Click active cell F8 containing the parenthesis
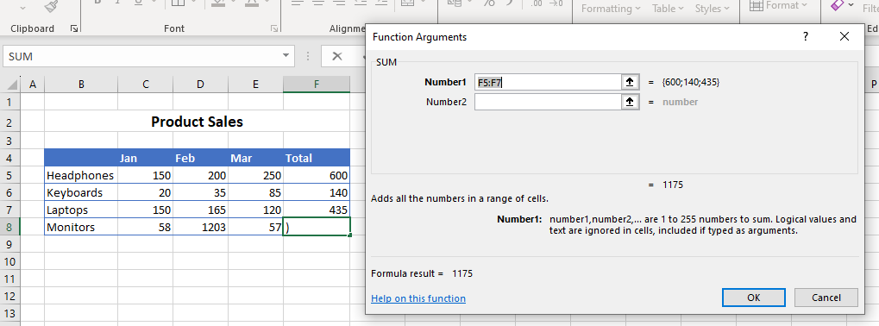Screen dimensions: 879x326 point(317,228)
